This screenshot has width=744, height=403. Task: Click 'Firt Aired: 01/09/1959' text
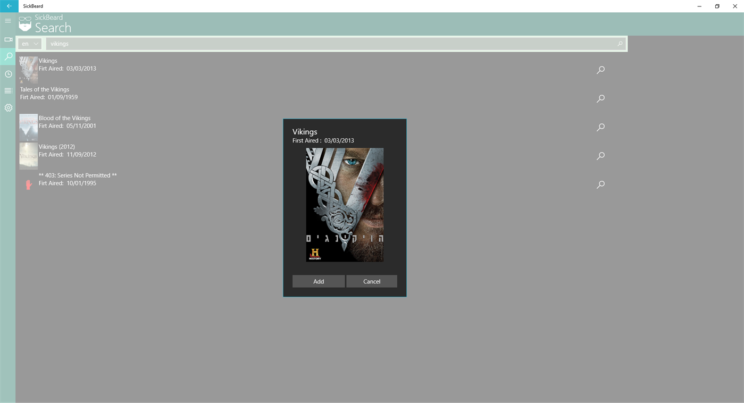pos(49,97)
